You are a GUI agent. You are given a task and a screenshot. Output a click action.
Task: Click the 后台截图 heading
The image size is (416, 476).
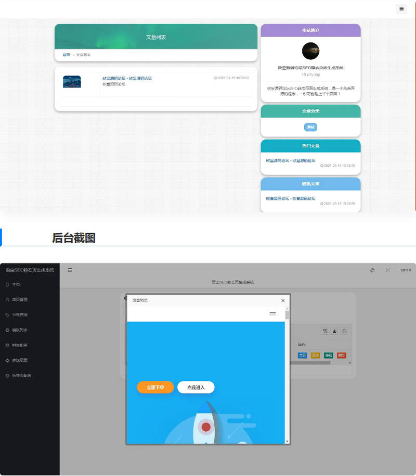click(x=74, y=238)
